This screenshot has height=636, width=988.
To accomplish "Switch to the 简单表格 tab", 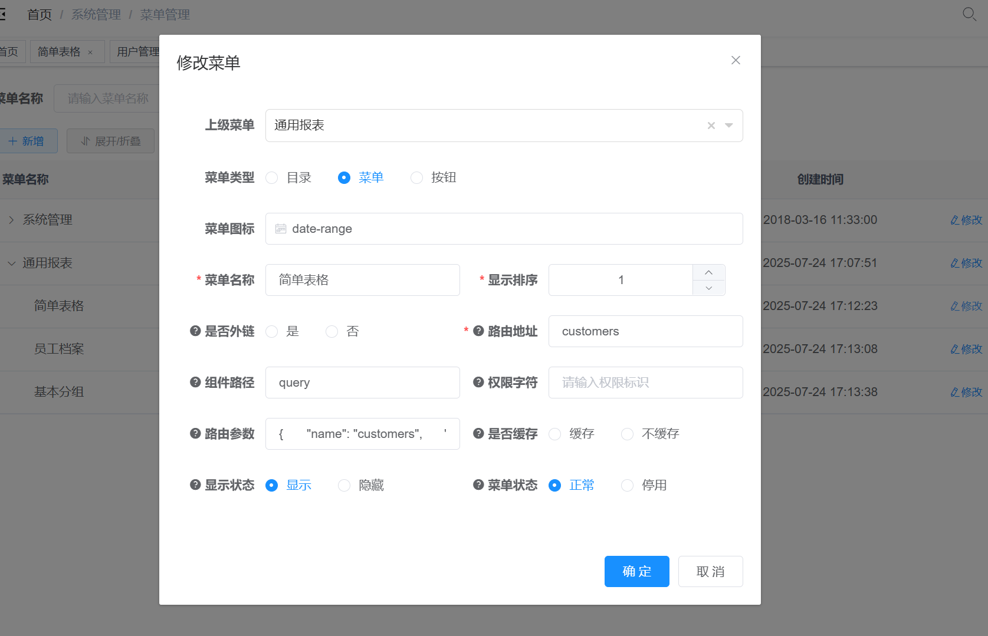I will click(x=59, y=52).
